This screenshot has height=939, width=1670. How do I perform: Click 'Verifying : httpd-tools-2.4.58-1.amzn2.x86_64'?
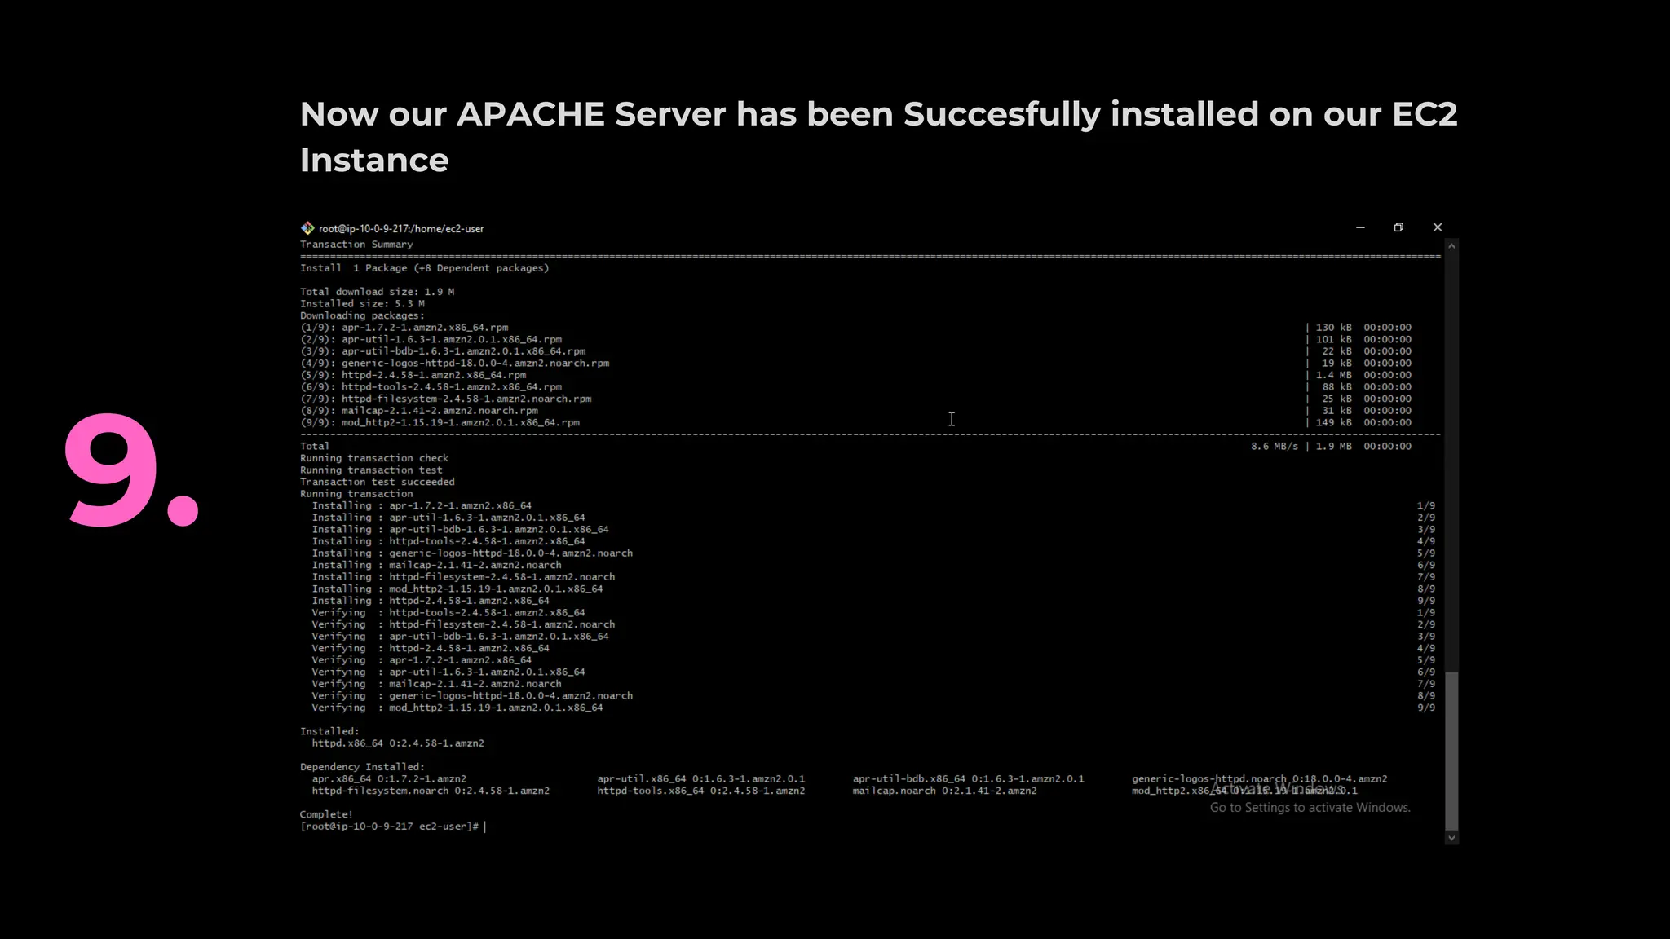[448, 613]
